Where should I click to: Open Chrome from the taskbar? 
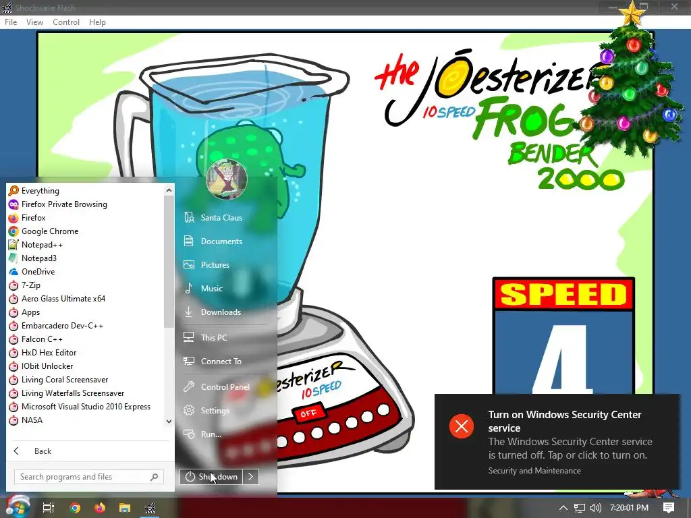75,508
